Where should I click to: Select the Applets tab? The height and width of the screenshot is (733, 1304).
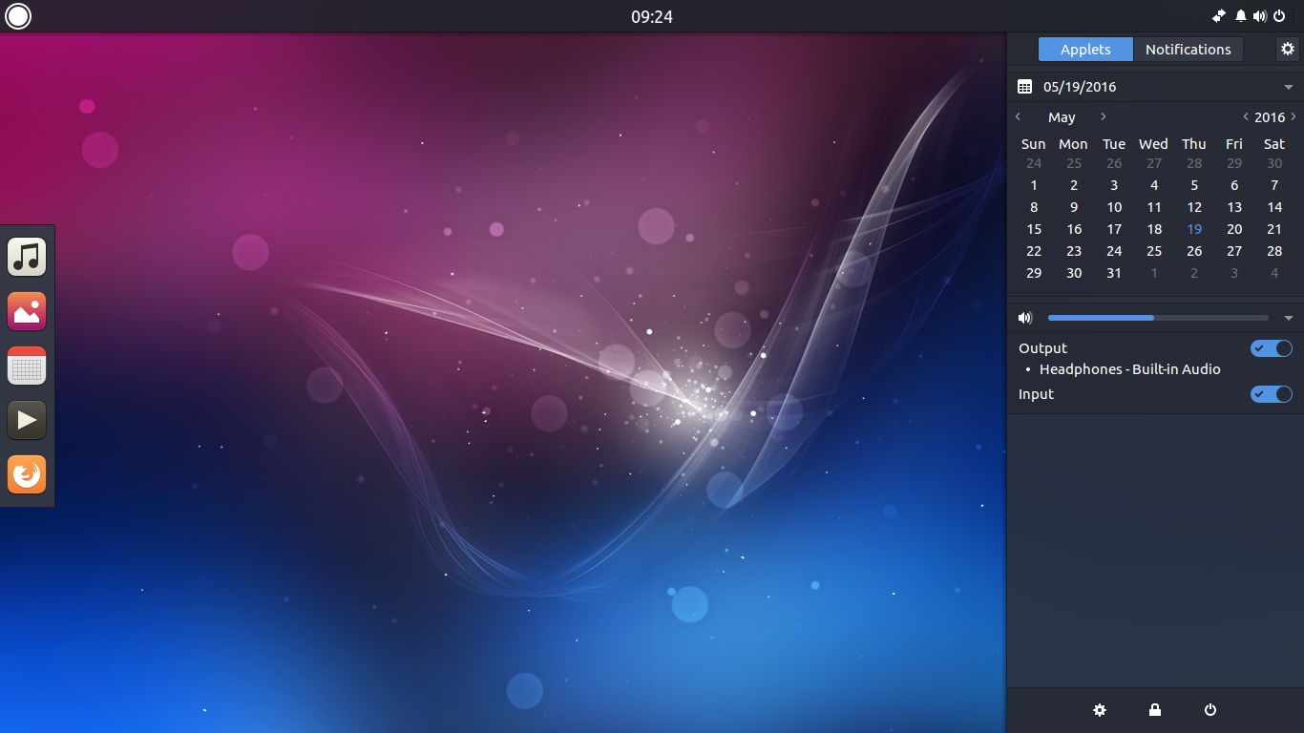click(x=1084, y=49)
